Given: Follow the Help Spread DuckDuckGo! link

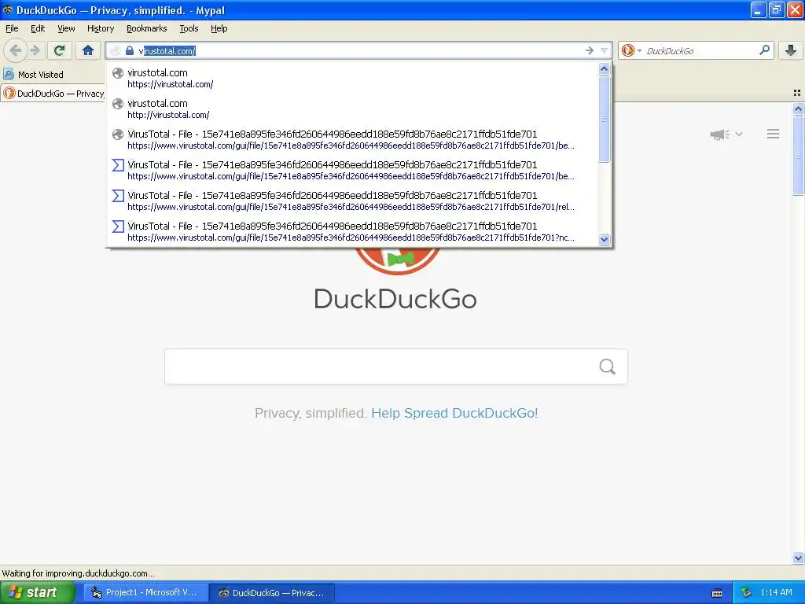Looking at the screenshot, I should (454, 413).
